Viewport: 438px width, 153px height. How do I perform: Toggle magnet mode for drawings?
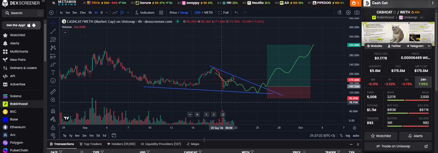(x=53, y=111)
